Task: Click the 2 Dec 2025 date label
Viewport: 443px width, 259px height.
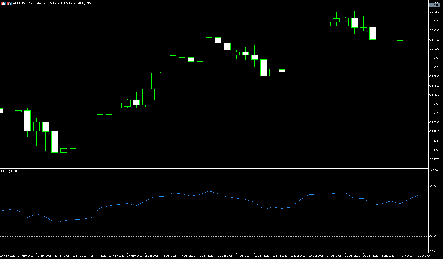Action: tap(152, 256)
